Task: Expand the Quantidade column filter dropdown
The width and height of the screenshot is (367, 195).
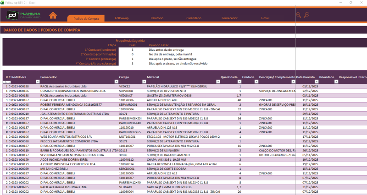Action: coord(239,82)
